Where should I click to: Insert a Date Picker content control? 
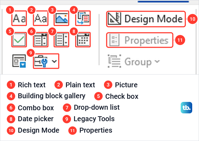(83, 40)
